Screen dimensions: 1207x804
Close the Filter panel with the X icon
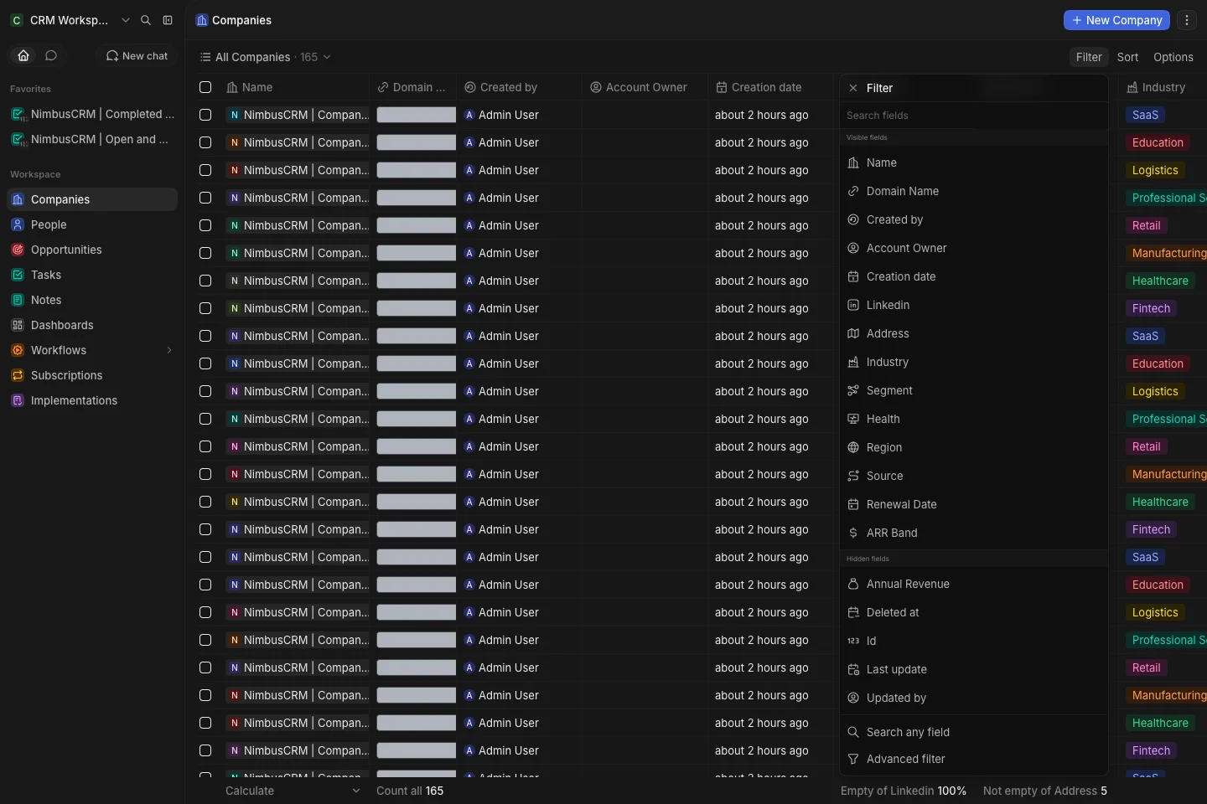point(853,88)
